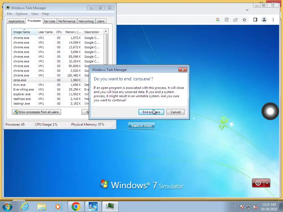Select the taskmgr.exe process
The height and width of the screenshot is (212, 283).
[51, 104]
